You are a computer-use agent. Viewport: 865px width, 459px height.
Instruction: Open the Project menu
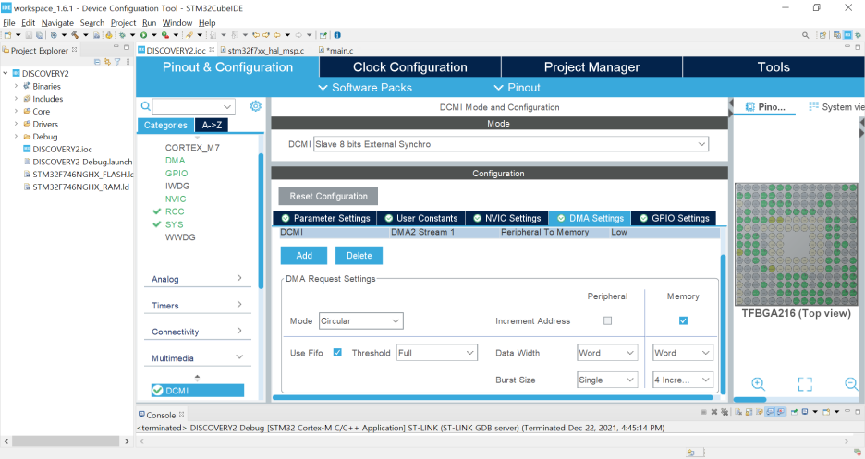[123, 22]
